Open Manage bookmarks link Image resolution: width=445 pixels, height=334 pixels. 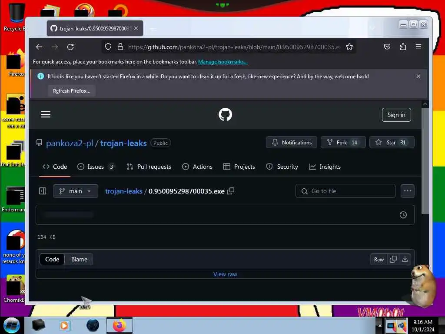click(223, 62)
